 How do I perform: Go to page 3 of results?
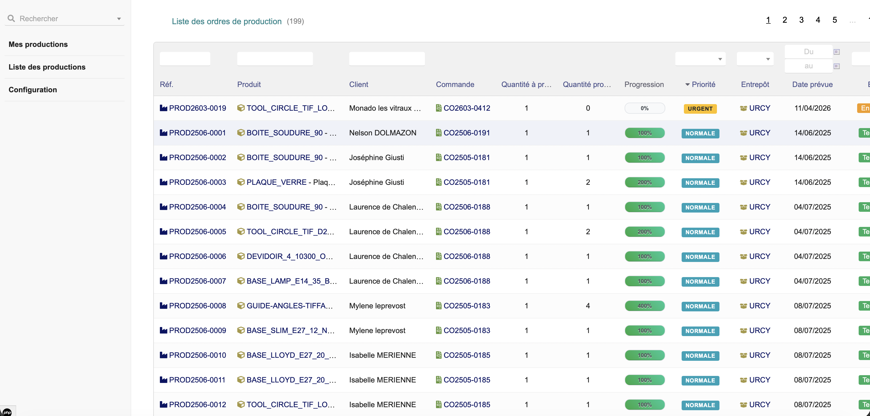pyautogui.click(x=801, y=20)
